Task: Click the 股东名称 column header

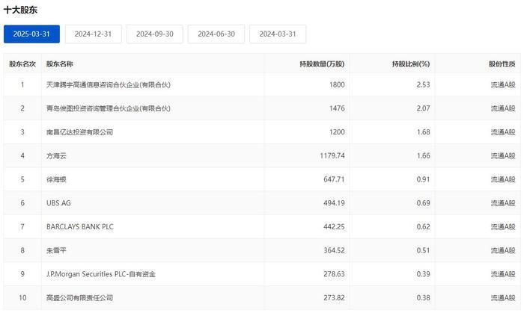Action: tap(60, 64)
